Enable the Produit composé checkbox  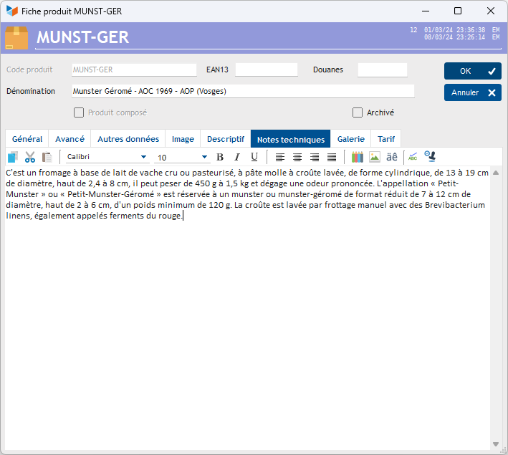tap(79, 112)
